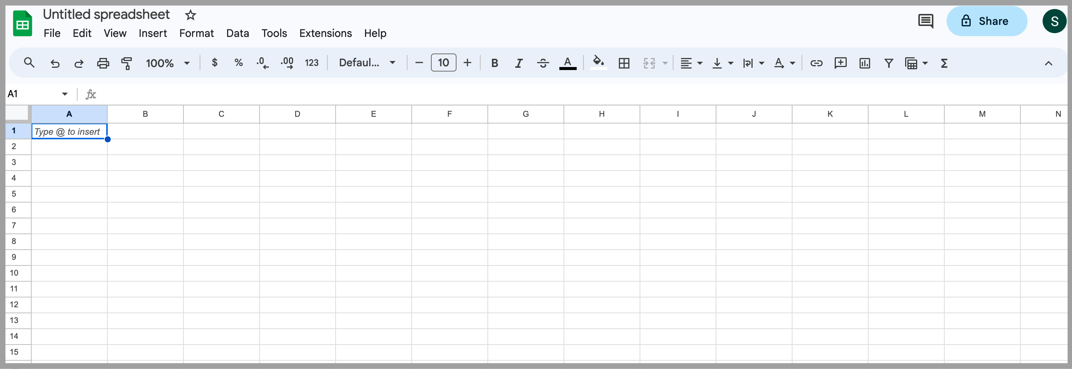
Task: Open the fill color picker
Action: pyautogui.click(x=599, y=63)
